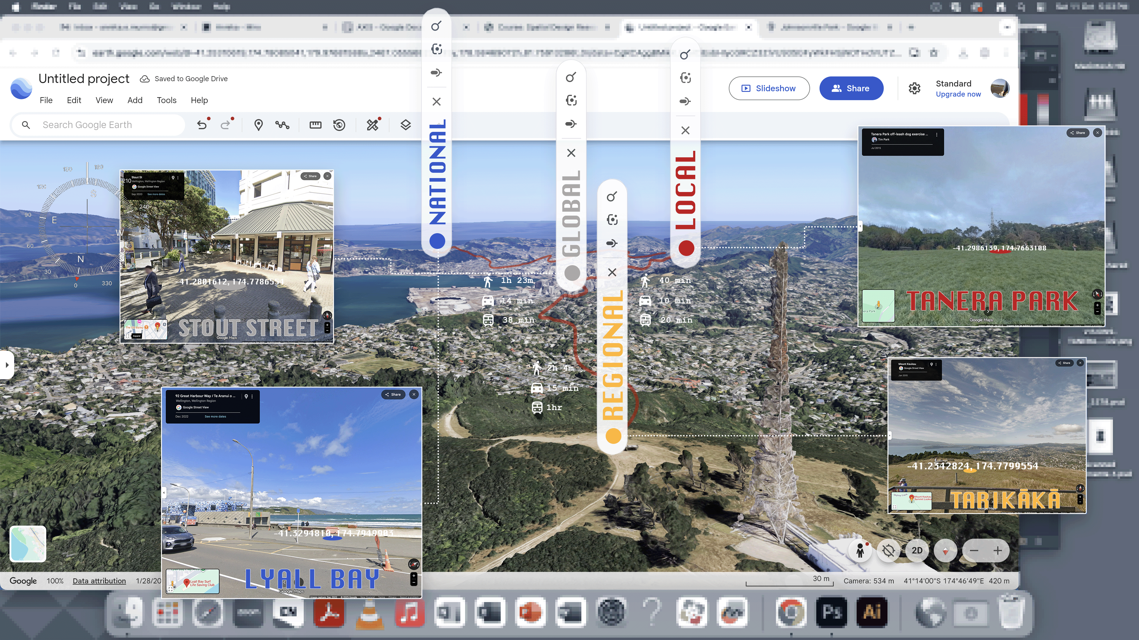Click the Pegman Street View icon
Image resolution: width=1139 pixels, height=640 pixels.
coord(860,550)
